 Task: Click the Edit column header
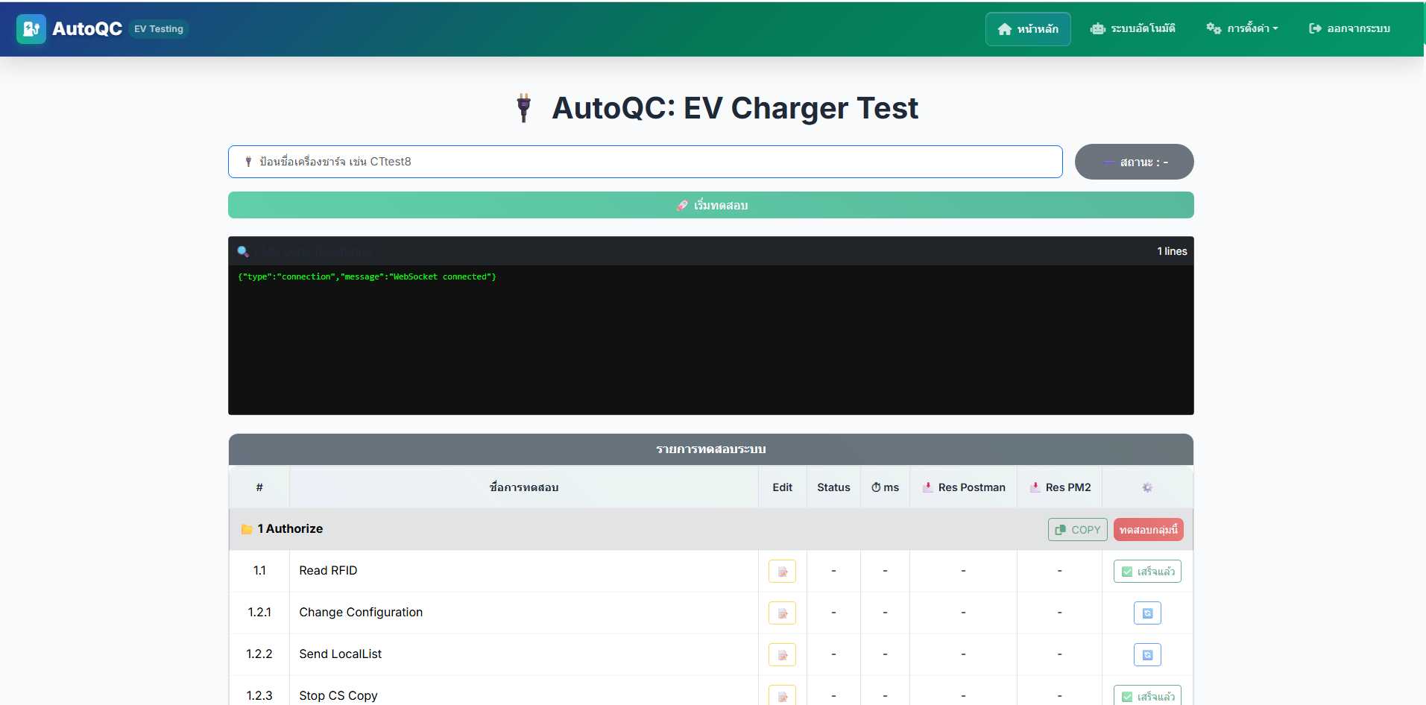(x=783, y=487)
